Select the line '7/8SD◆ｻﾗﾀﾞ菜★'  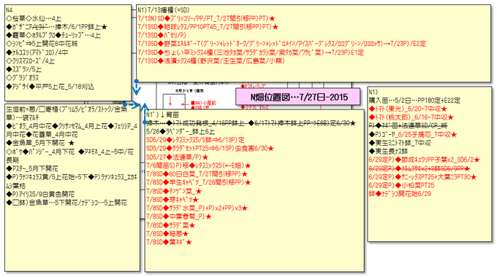click(x=170, y=225)
